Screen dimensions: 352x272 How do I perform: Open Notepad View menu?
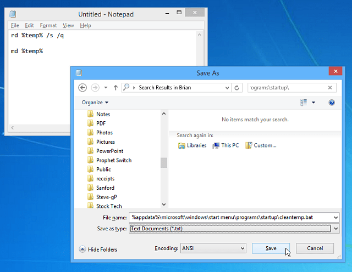point(68,25)
